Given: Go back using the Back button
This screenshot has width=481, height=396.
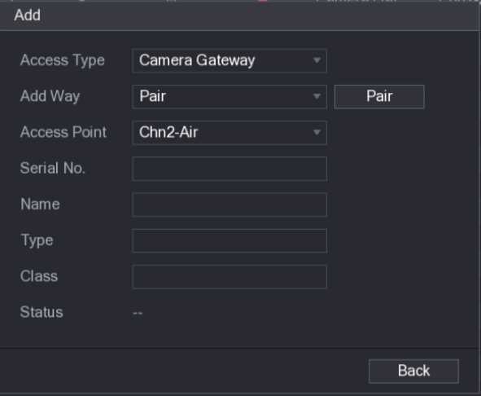Looking at the screenshot, I should pos(413,371).
